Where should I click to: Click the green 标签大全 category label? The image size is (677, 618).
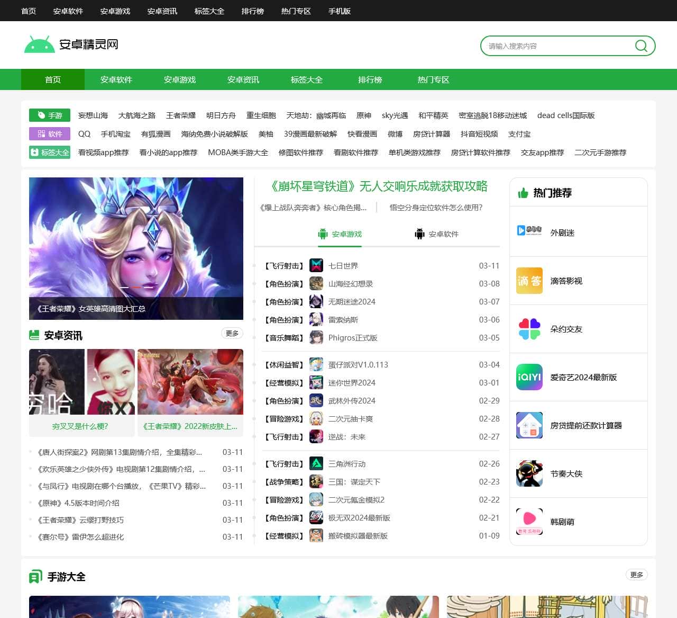point(50,153)
